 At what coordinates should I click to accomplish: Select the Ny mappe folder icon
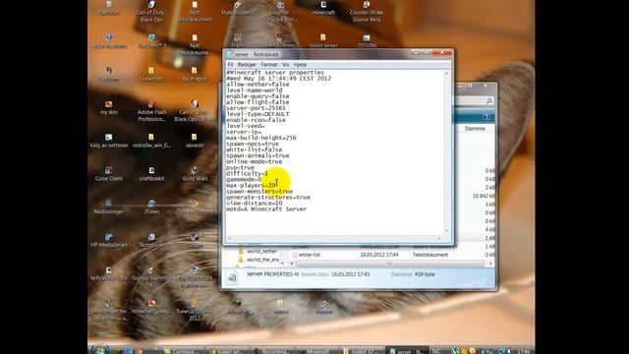[195, 75]
